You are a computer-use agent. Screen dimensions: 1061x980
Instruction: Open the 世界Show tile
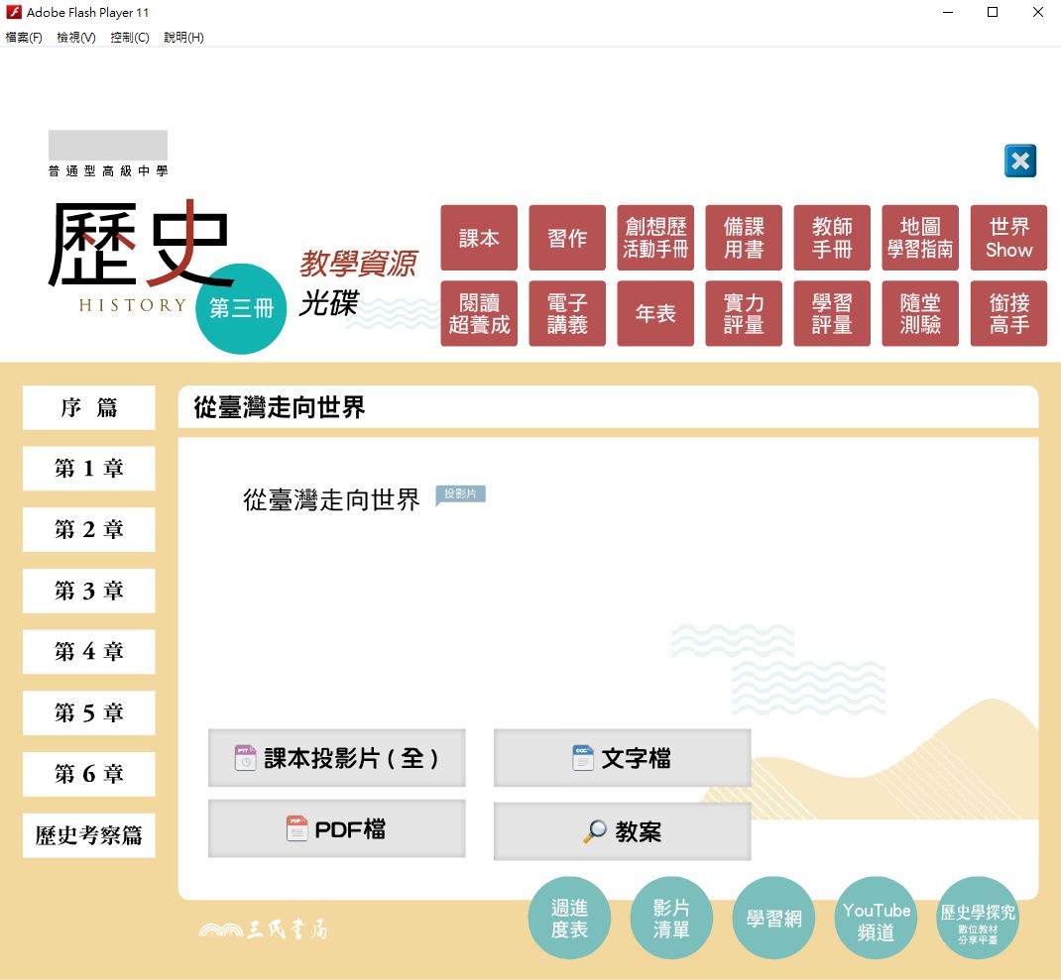[1008, 238]
